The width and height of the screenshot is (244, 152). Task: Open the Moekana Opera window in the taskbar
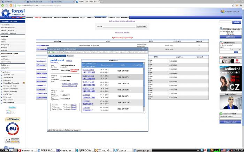tap(27, 150)
